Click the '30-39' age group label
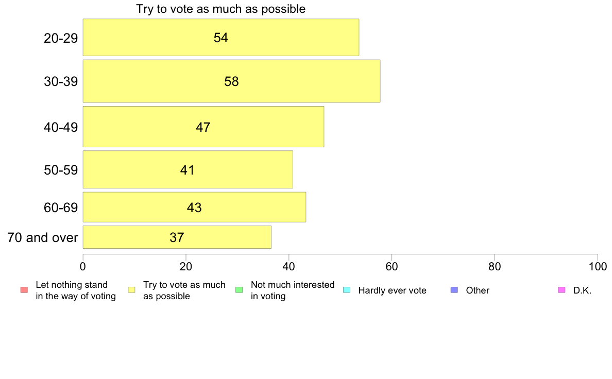Screen dimensions: 612x379 point(61,81)
